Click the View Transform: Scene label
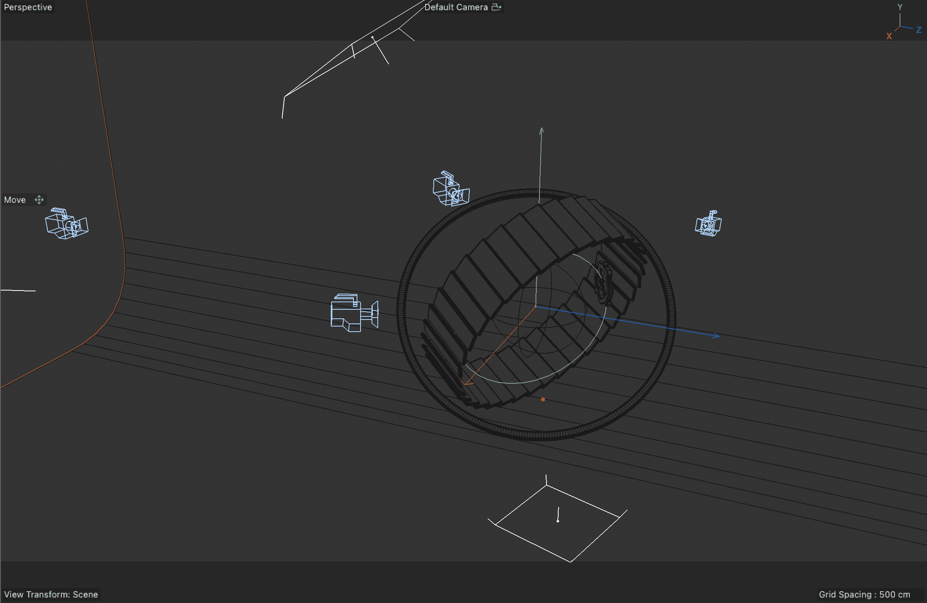 pos(51,594)
